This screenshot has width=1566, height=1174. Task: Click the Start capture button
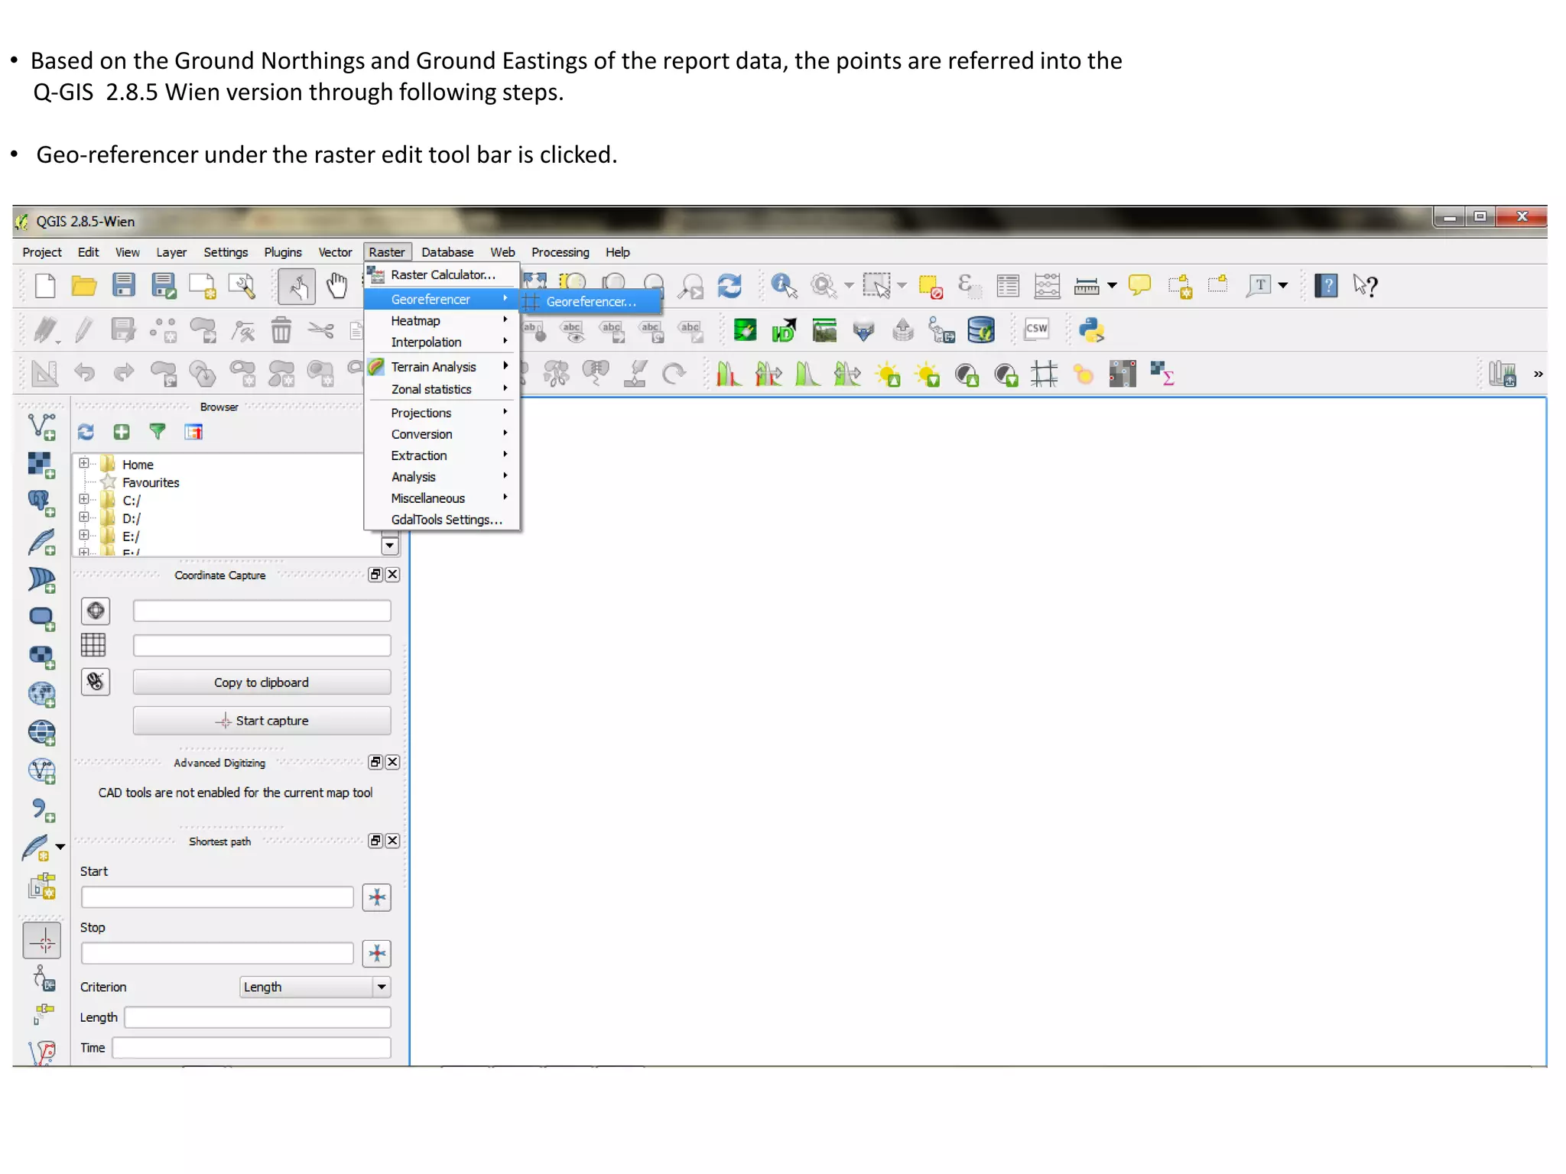click(262, 721)
